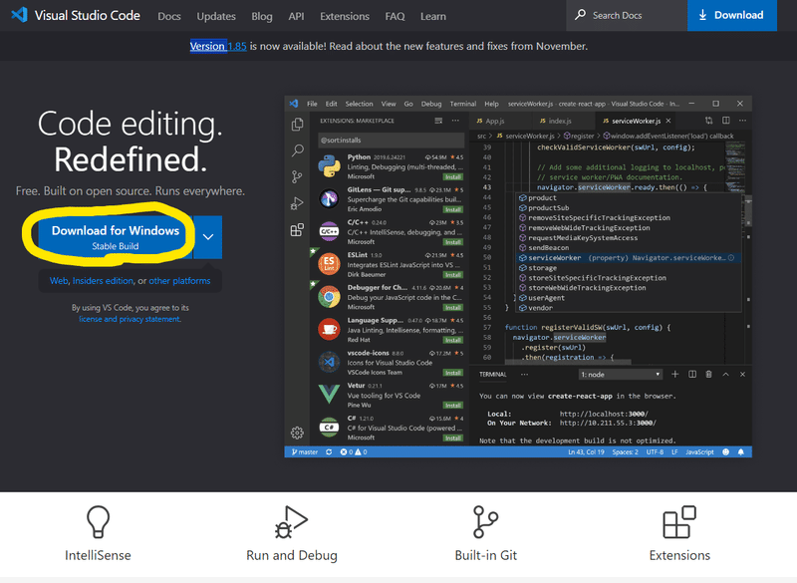797x583 pixels.
Task: Expand the download options chevron
Action: pyautogui.click(x=208, y=237)
